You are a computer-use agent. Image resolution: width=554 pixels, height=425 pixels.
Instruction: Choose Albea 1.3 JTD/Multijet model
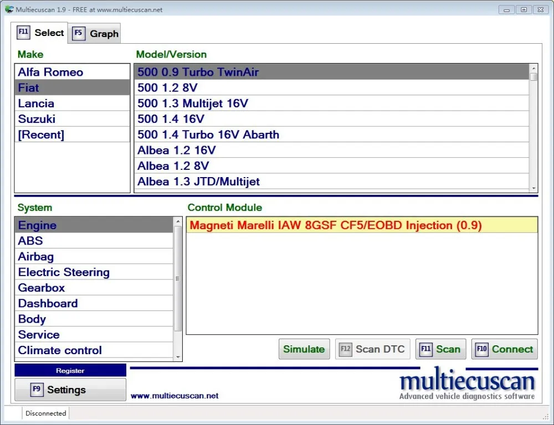tap(331, 182)
